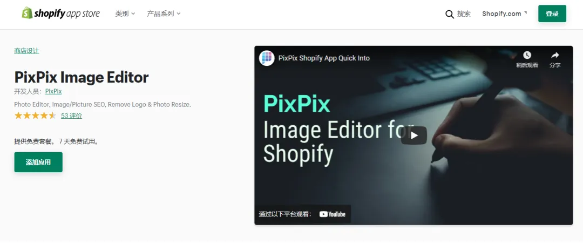Viewport: 583px width, 244px height.
Task: Click the YouTube logo in video
Action: click(333, 214)
